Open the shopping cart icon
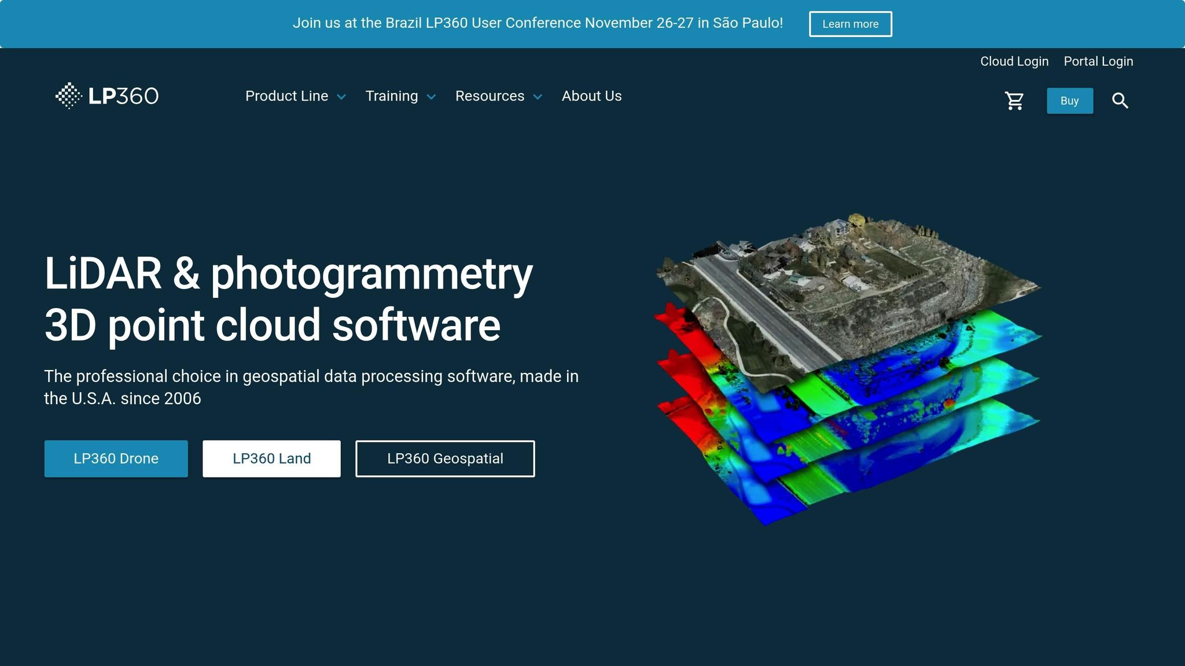Screen dimensions: 1185x666 pyautogui.click(x=1014, y=101)
